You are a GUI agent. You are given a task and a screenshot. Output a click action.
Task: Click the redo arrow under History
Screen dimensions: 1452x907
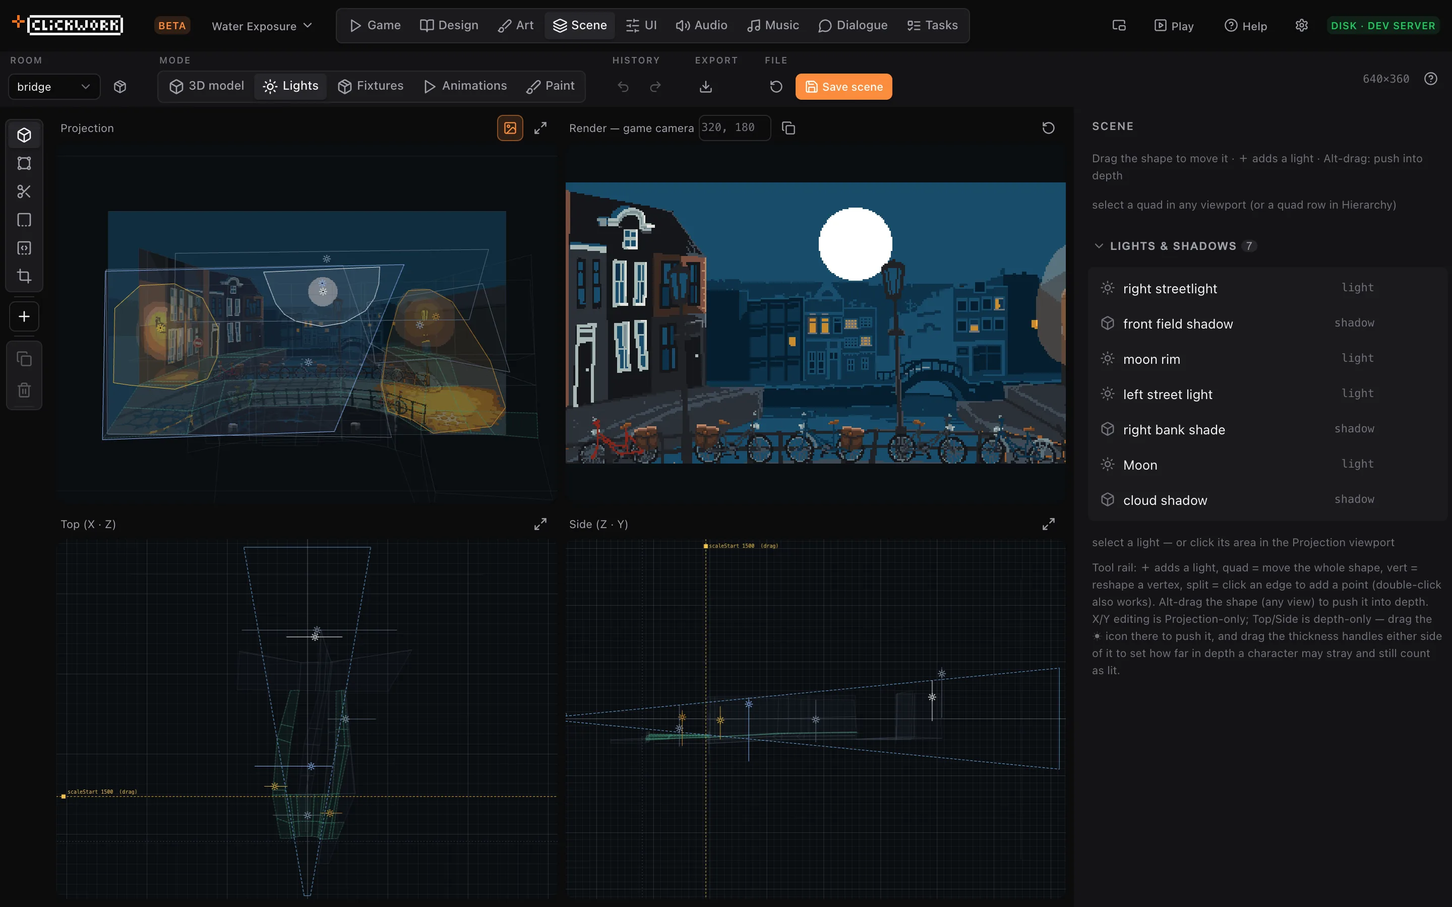click(x=656, y=86)
